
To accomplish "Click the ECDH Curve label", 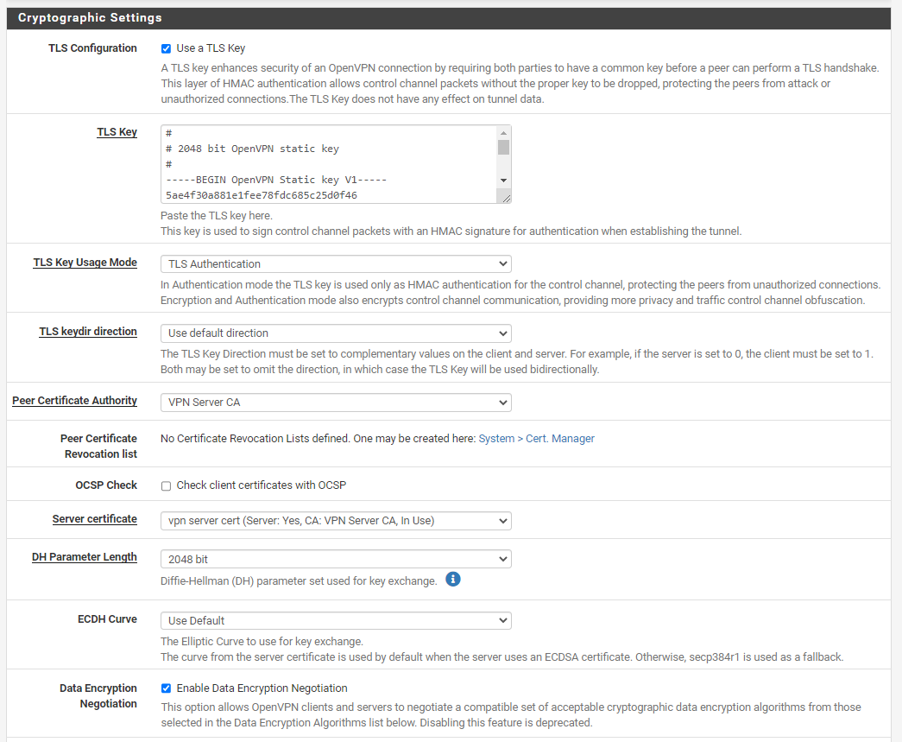I will [108, 619].
